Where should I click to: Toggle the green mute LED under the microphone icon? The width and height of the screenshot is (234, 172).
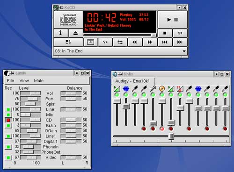point(153,95)
